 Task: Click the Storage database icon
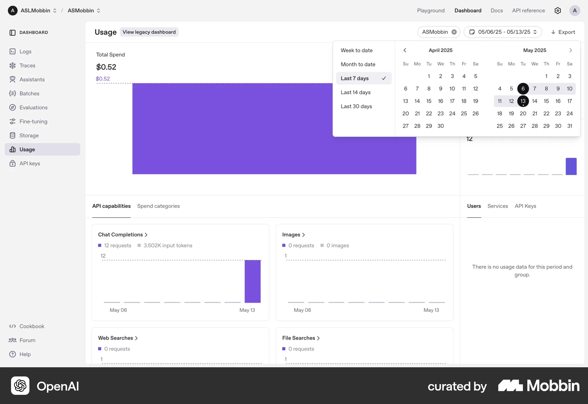tap(13, 135)
